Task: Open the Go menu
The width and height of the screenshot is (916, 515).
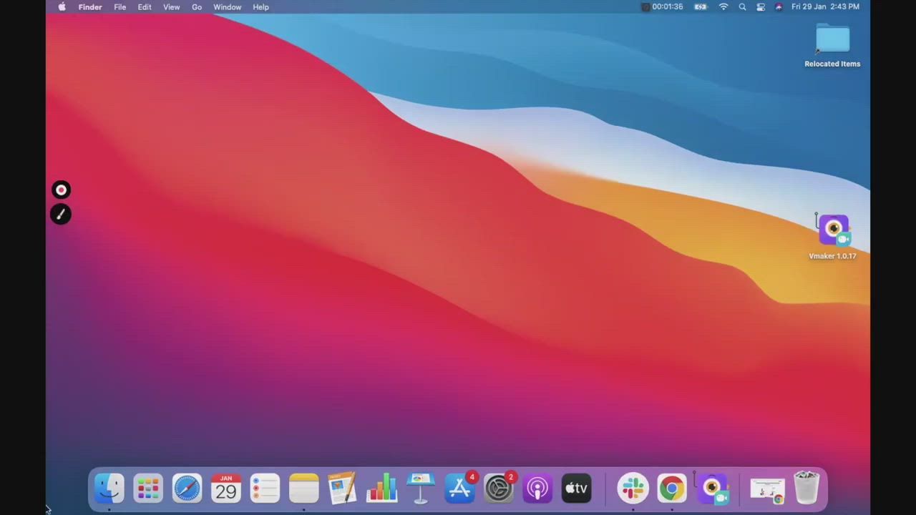Action: 197,7
